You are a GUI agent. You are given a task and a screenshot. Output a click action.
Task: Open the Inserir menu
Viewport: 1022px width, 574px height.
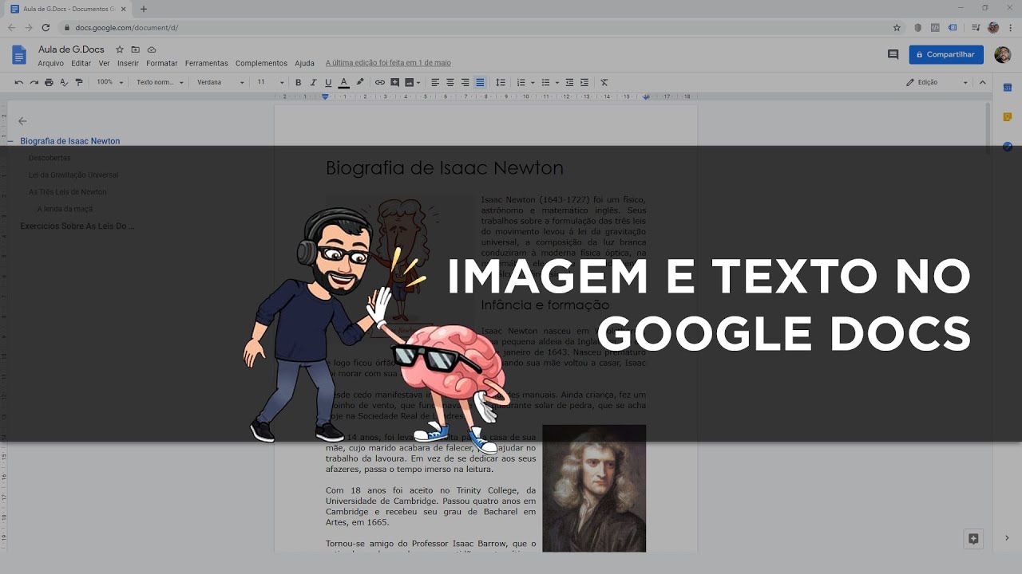(x=128, y=63)
